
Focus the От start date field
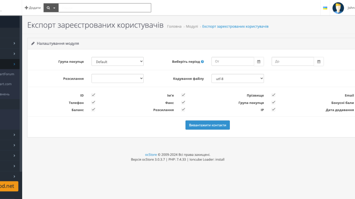tap(233, 61)
